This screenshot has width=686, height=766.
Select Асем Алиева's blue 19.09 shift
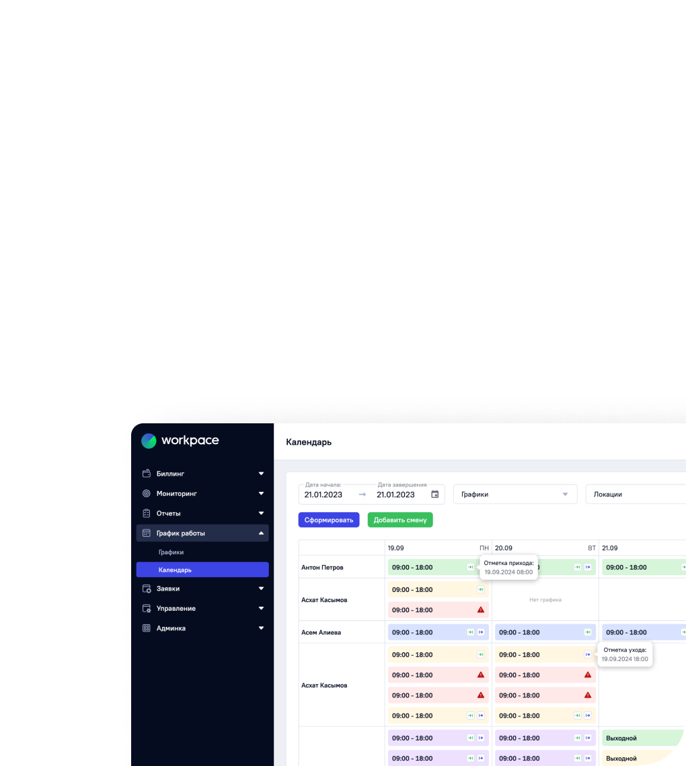click(x=424, y=632)
